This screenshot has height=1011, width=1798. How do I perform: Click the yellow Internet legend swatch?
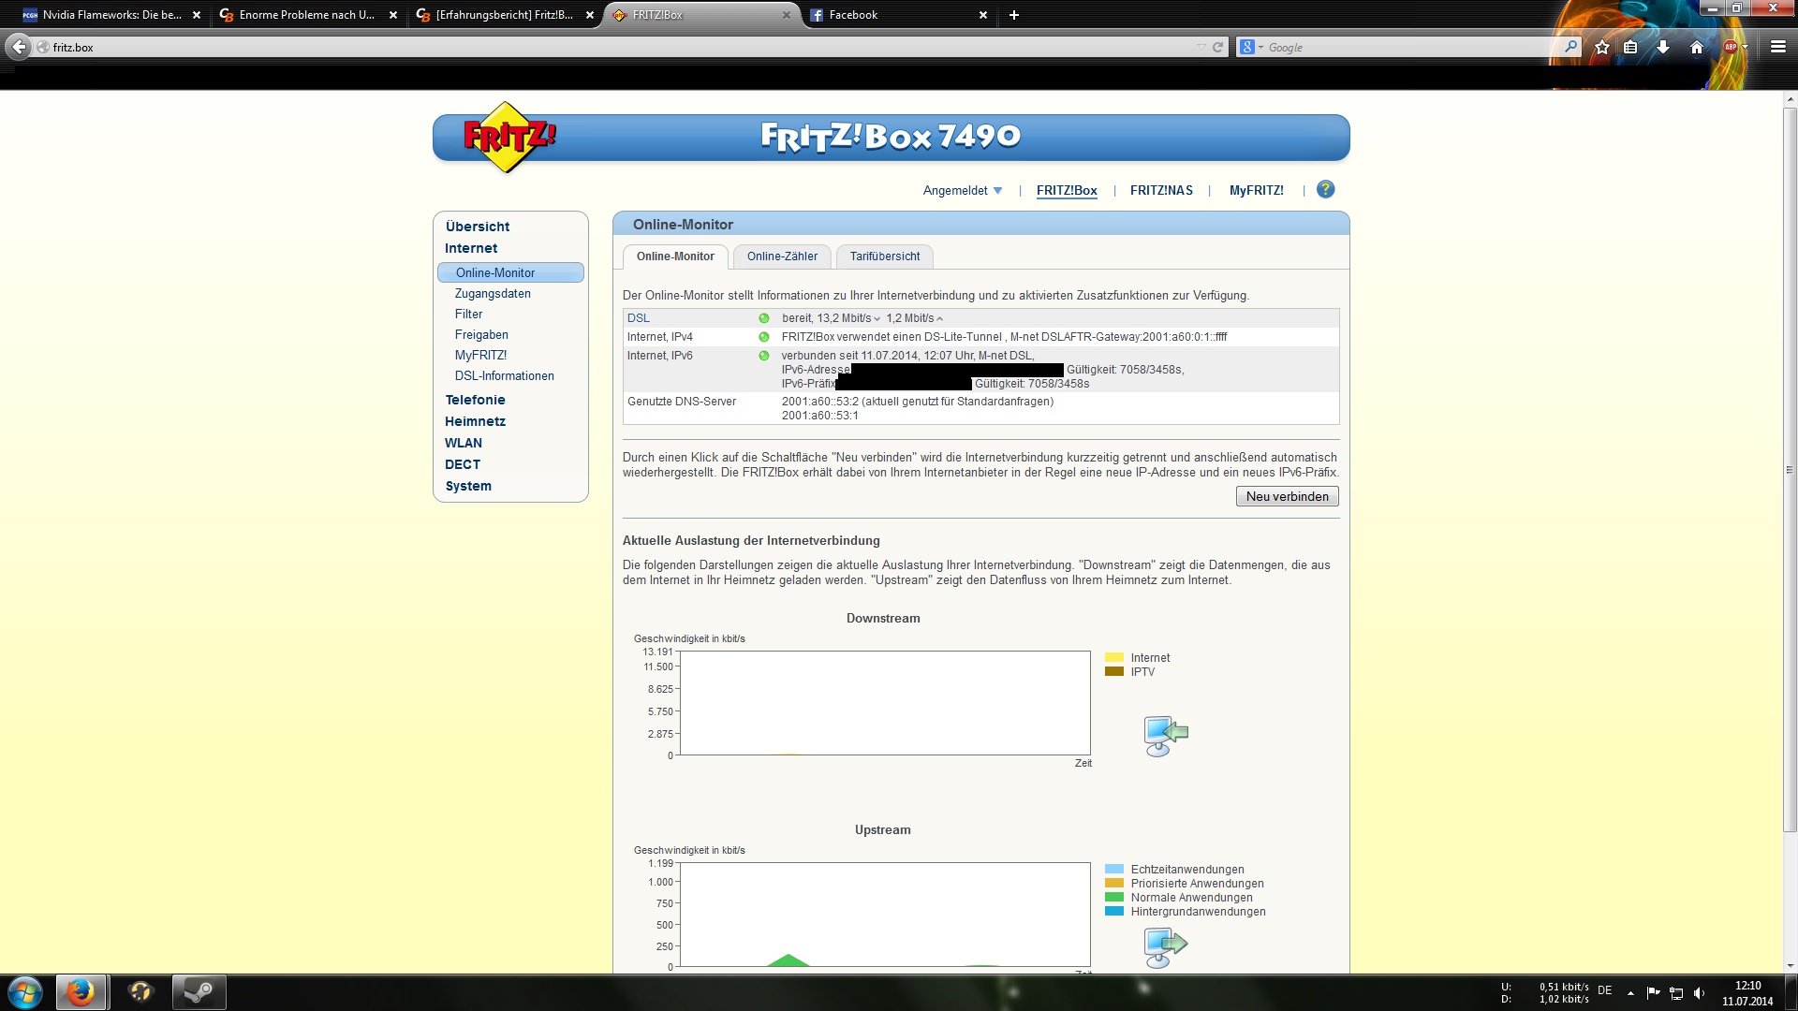click(1113, 658)
